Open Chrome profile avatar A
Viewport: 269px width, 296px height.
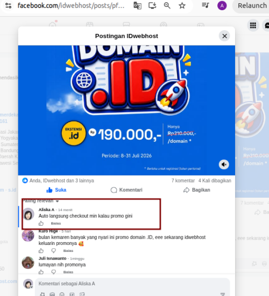pyautogui.click(x=222, y=6)
